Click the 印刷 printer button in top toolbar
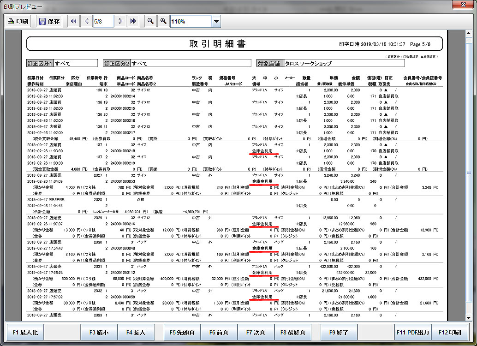The height and width of the screenshot is (346, 477). 18,21
